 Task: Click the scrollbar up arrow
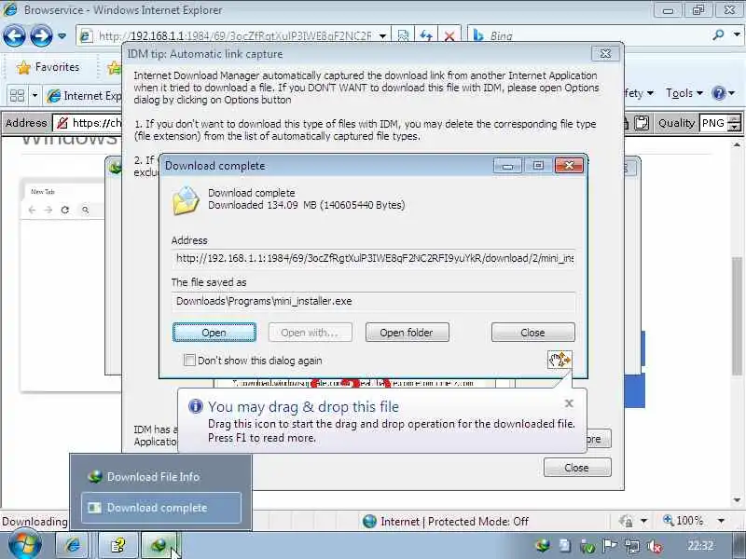pyautogui.click(x=737, y=145)
